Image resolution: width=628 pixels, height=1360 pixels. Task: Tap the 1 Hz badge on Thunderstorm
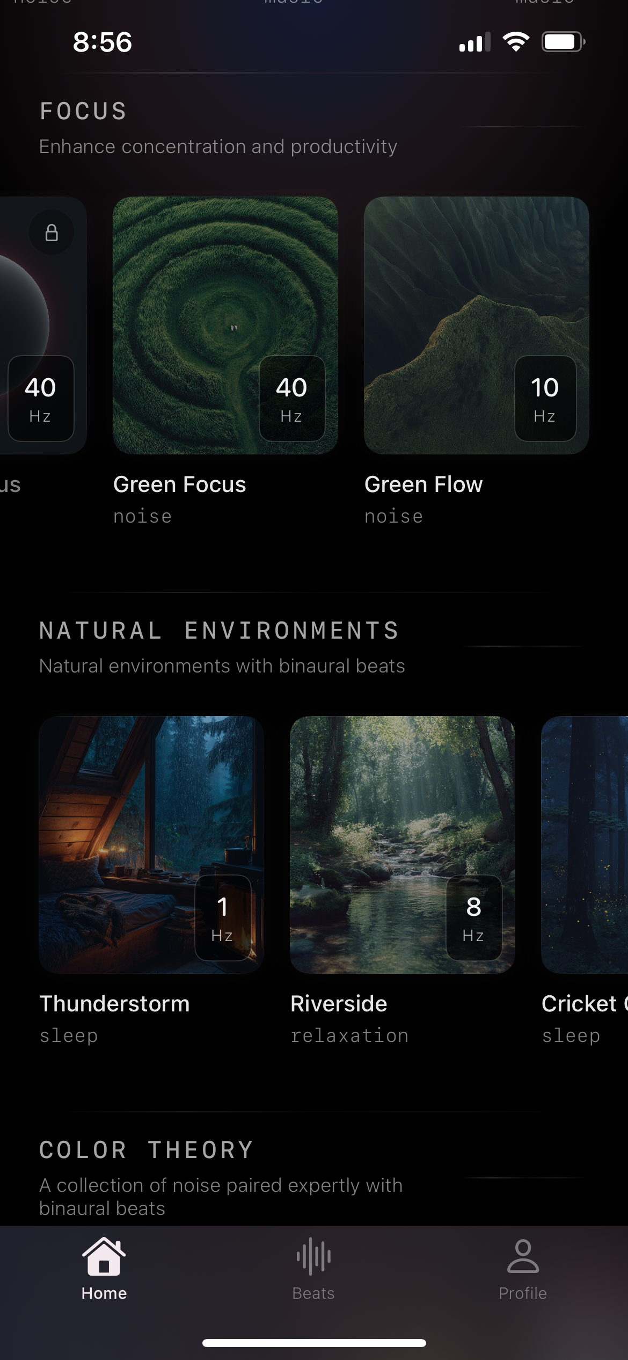coord(223,918)
